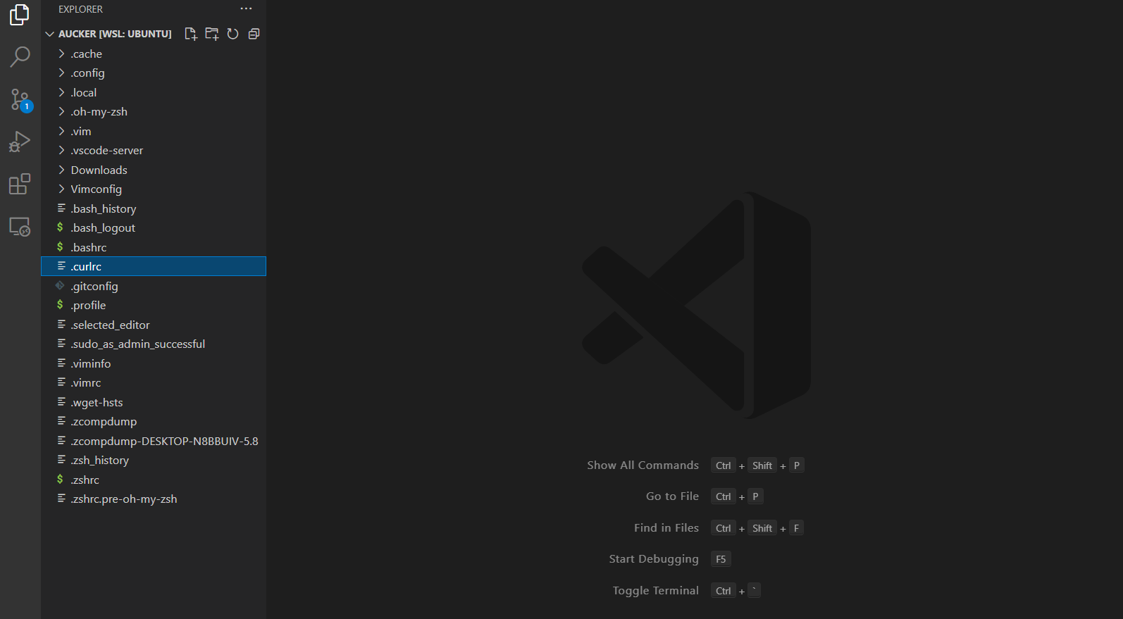Screen dimensions: 1123x619
Task: Open the .wget-hsts file
Action: (x=154, y=402)
